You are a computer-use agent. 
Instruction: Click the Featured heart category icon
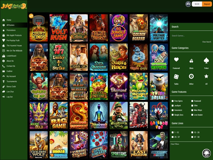(x=176, y=60)
